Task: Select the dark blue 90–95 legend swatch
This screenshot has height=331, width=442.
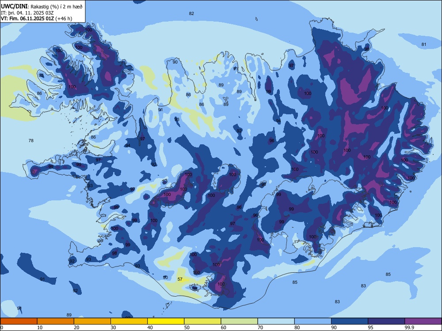Action: 350,321
